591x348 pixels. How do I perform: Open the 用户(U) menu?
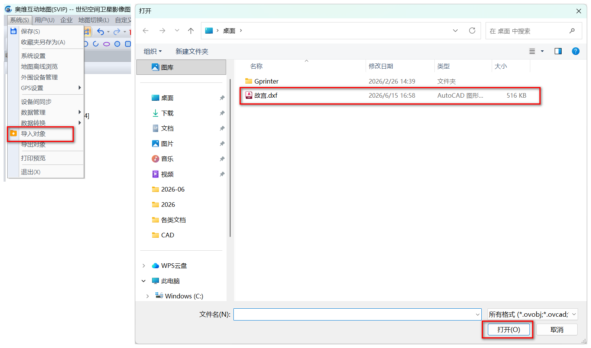click(45, 20)
